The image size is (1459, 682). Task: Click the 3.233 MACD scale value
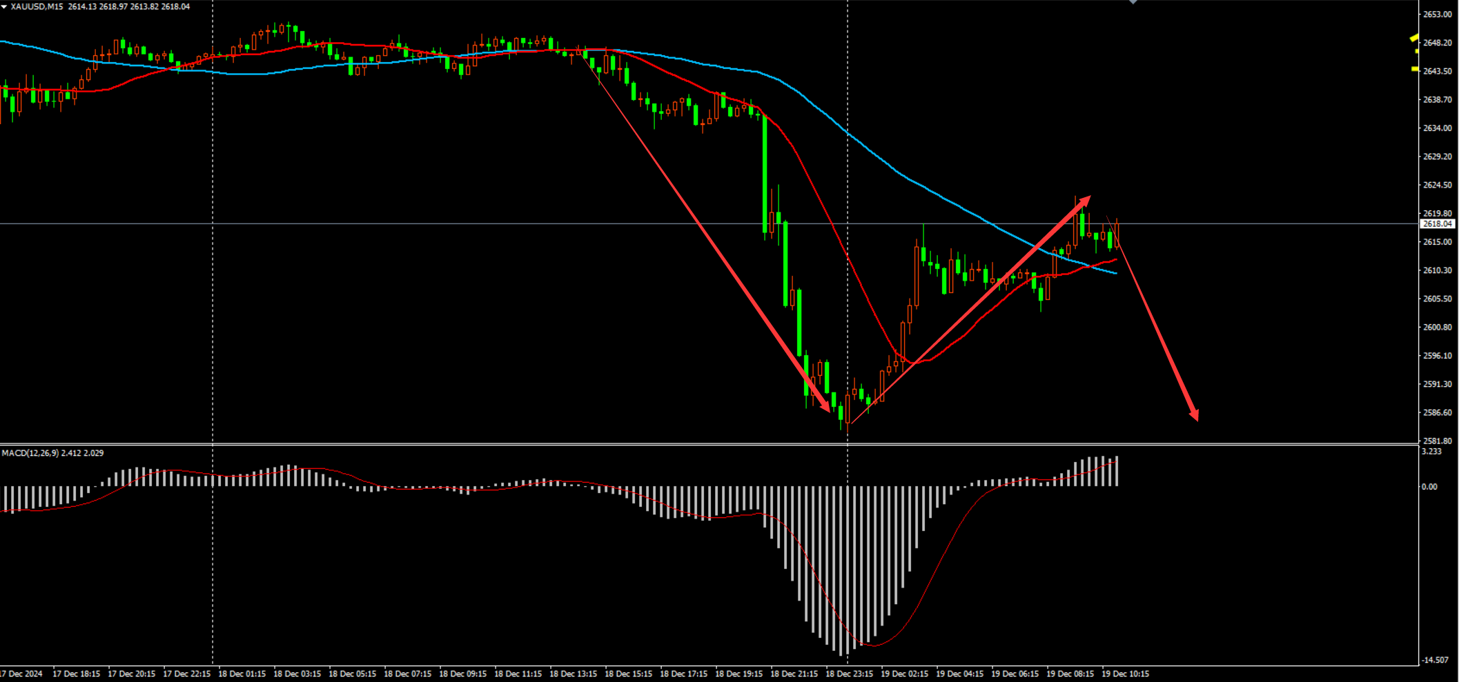pos(1432,452)
